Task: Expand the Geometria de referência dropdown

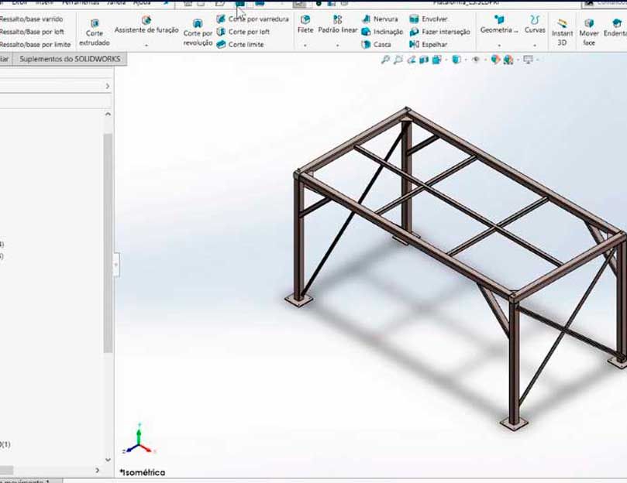Action: (x=498, y=46)
